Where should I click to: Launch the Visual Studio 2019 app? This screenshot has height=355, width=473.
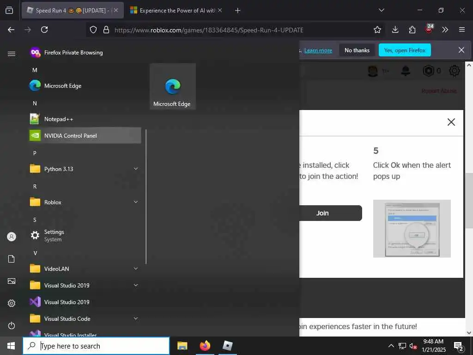click(x=85, y=302)
